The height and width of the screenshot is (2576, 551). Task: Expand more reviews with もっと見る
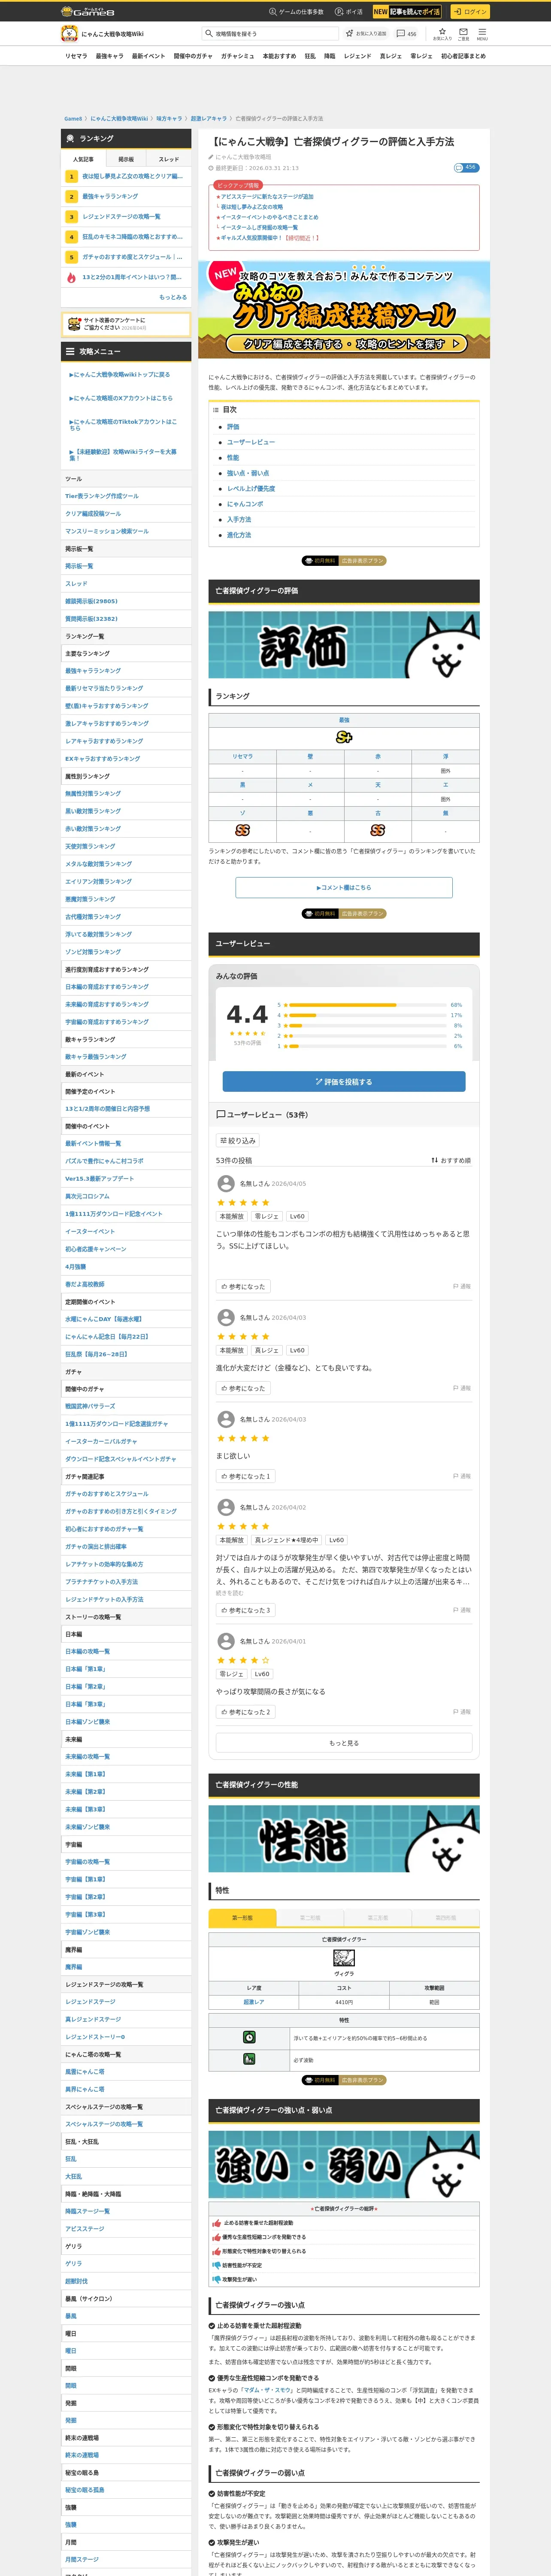[344, 1743]
